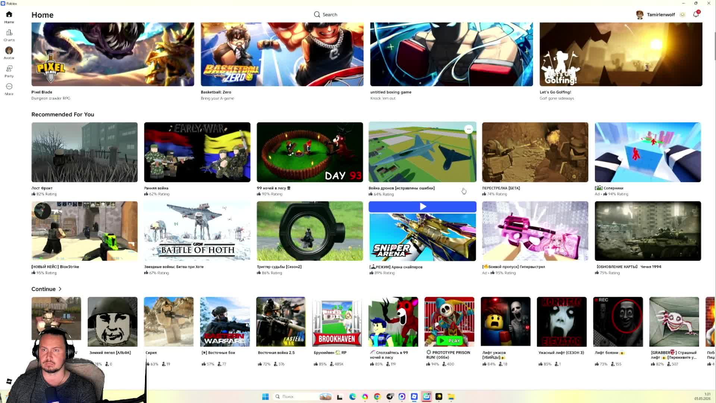
Task: Select the Early War game thumbnail
Action: click(x=197, y=152)
